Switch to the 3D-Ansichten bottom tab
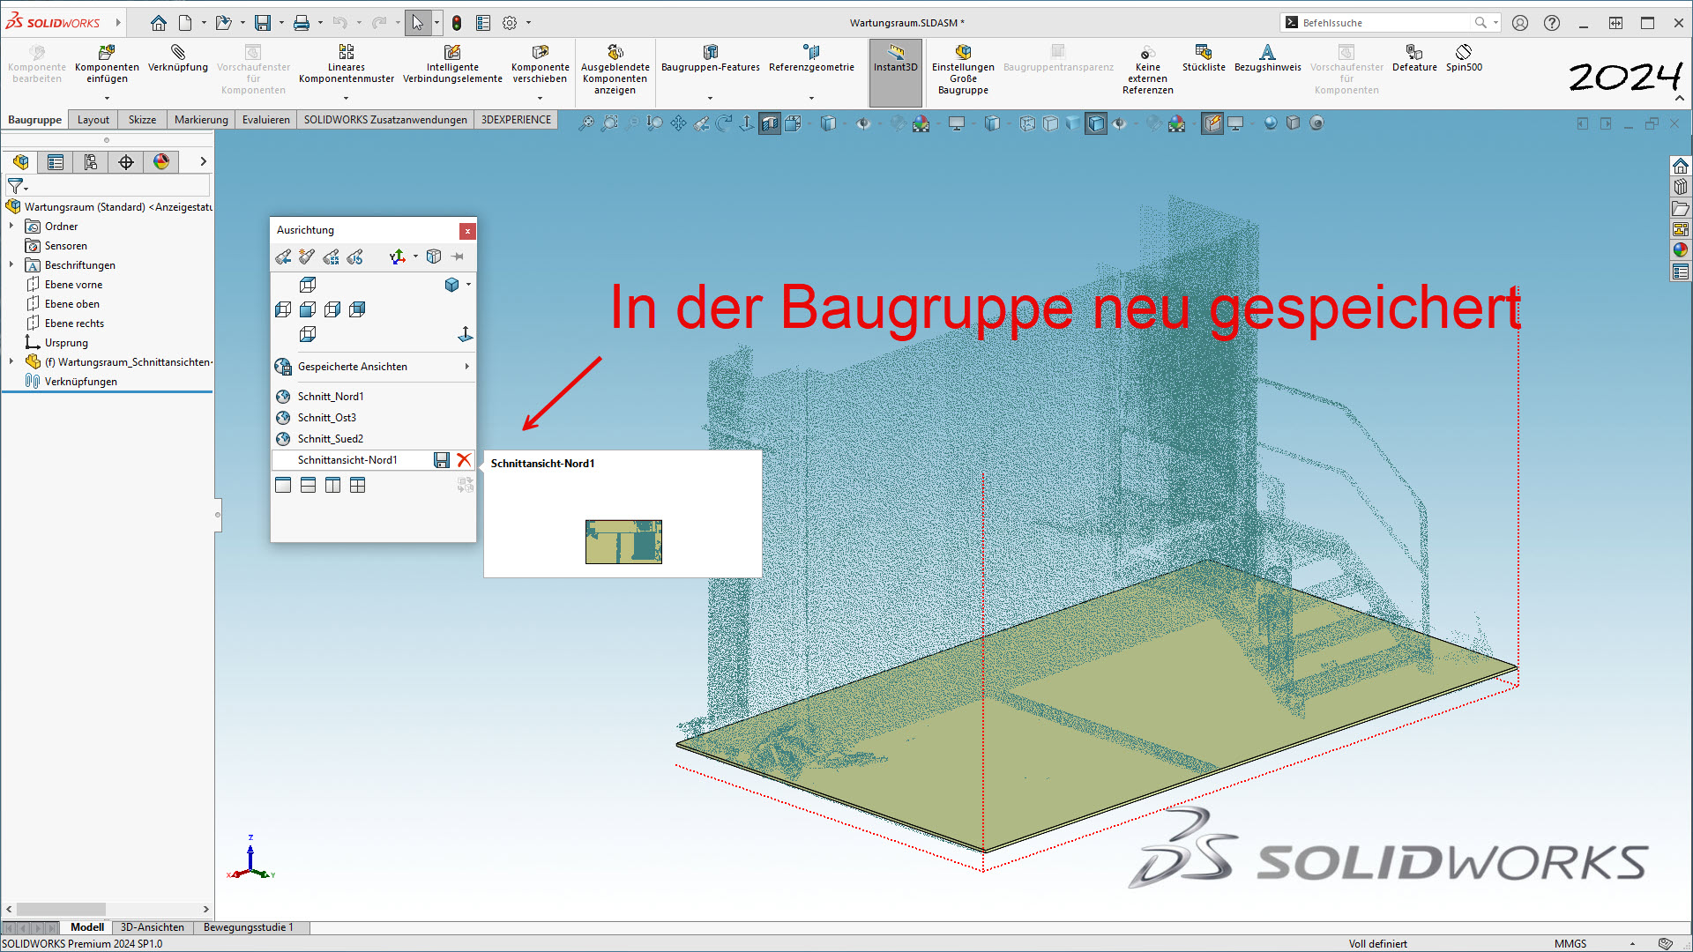This screenshot has width=1693, height=952. pos(153,927)
